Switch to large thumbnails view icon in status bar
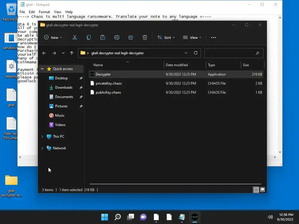The image size is (299, 224). pyautogui.click(x=263, y=190)
